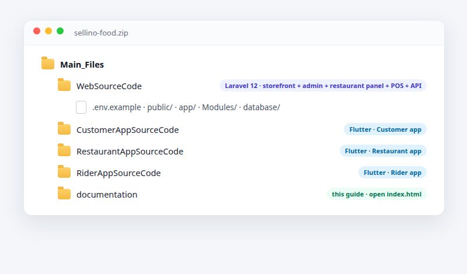The image size is (467, 274).
Task: Click the WebSourceCode folder icon
Action: (64, 85)
